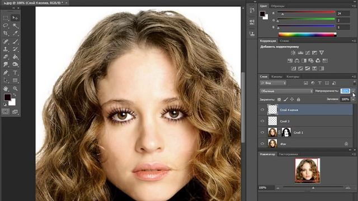The width and height of the screenshot is (358, 201).
Task: Open the opacity slider dropdown arrow
Action: 353,91
